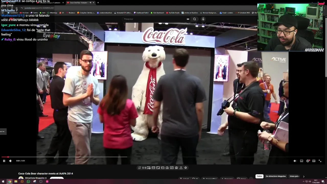This screenshot has width=327, height=184.
Task: Select the 'Ursos-polar...' filter chip
Action: tap(294, 176)
